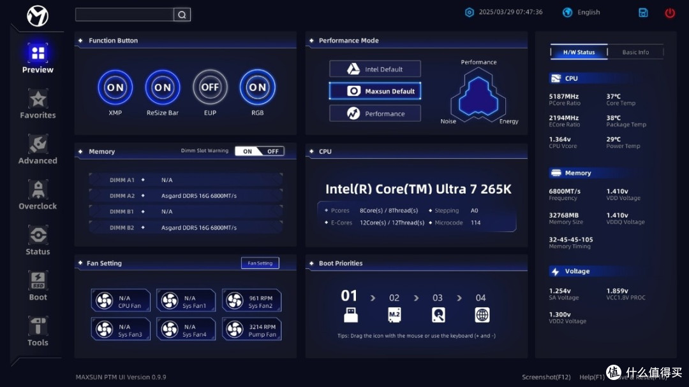
Task: Click the 2025/03/29 date time text
Action: [x=510, y=12]
